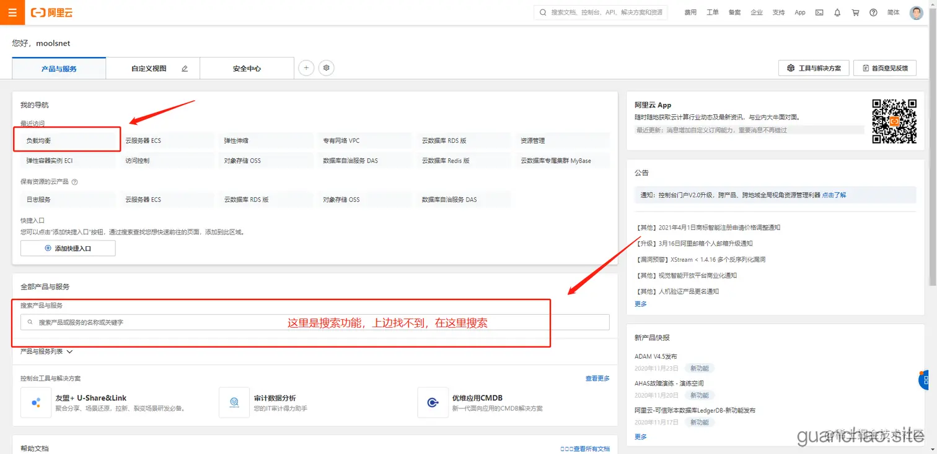Open the 支持 menu
The width and height of the screenshot is (937, 454).
coord(778,12)
